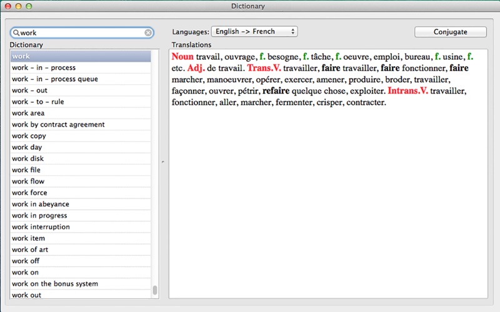This screenshot has width=500, height=312.
Task: Select 'work - out' entry
Action: [x=81, y=90]
